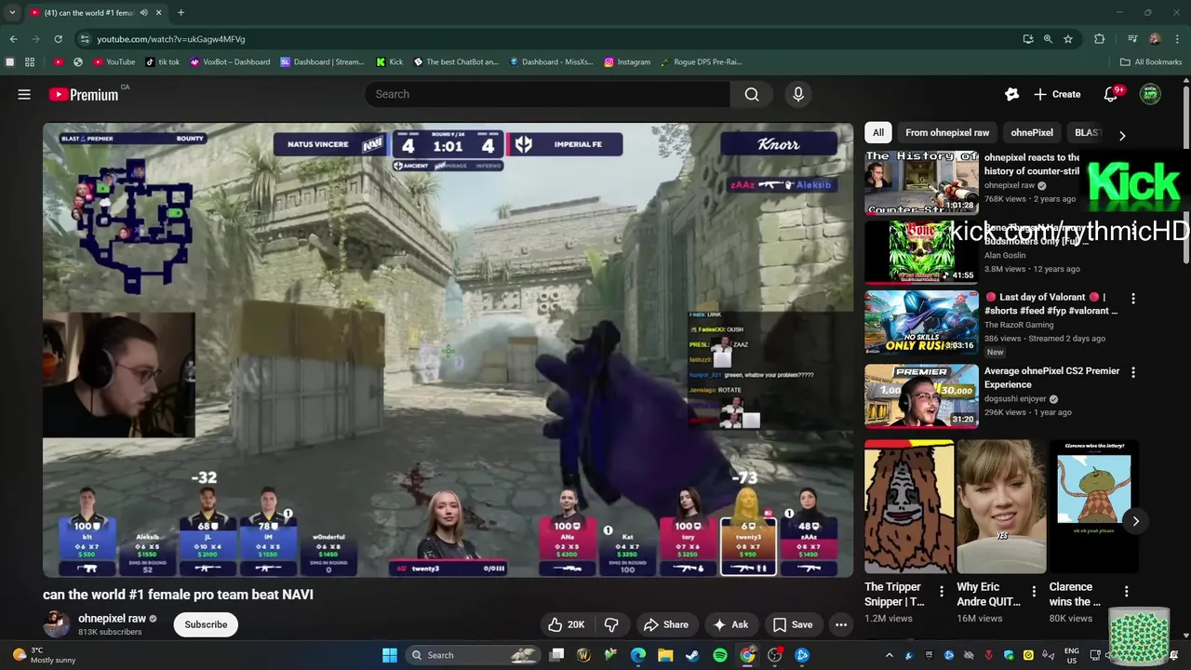Open the tik tok bookmark
Image resolution: width=1191 pixels, height=670 pixels.
(163, 62)
